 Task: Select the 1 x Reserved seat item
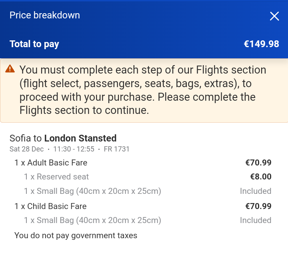tap(56, 177)
